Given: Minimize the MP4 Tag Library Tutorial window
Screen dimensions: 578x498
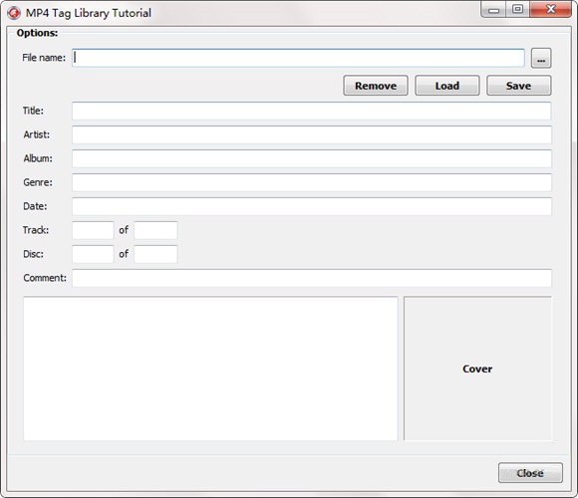Looking at the screenshot, I should (x=493, y=10).
